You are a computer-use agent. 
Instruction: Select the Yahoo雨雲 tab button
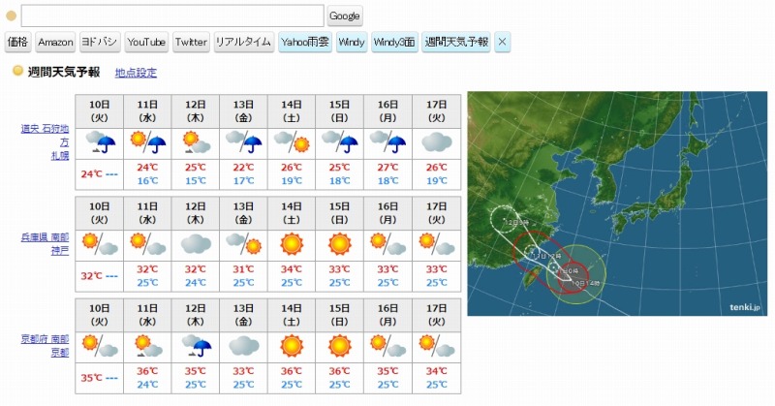[305, 42]
